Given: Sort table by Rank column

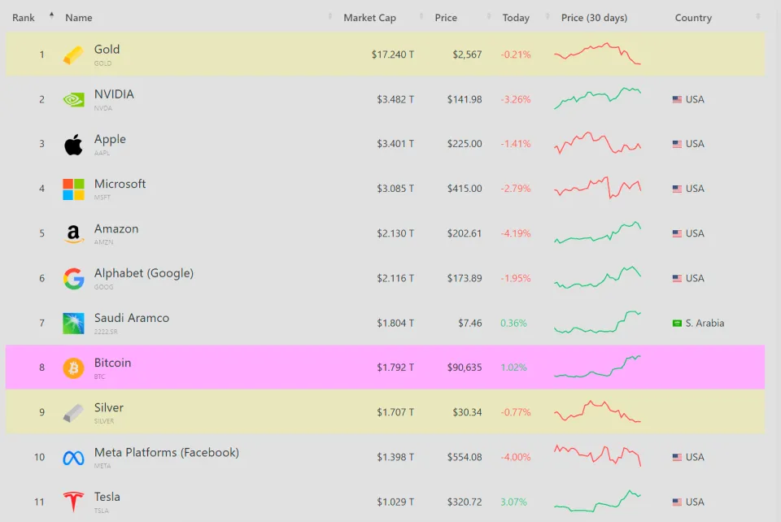Looking at the screenshot, I should (24, 17).
